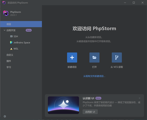Open settings via the gear icon
Screen dimensions: 147x120
[x=5, y=116]
